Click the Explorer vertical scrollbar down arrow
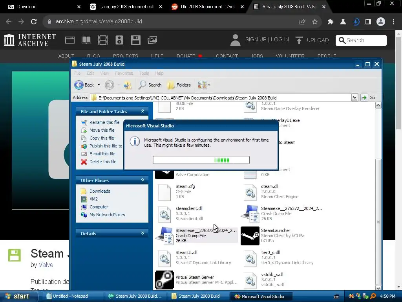This screenshot has width=402, height=302. tap(378, 288)
